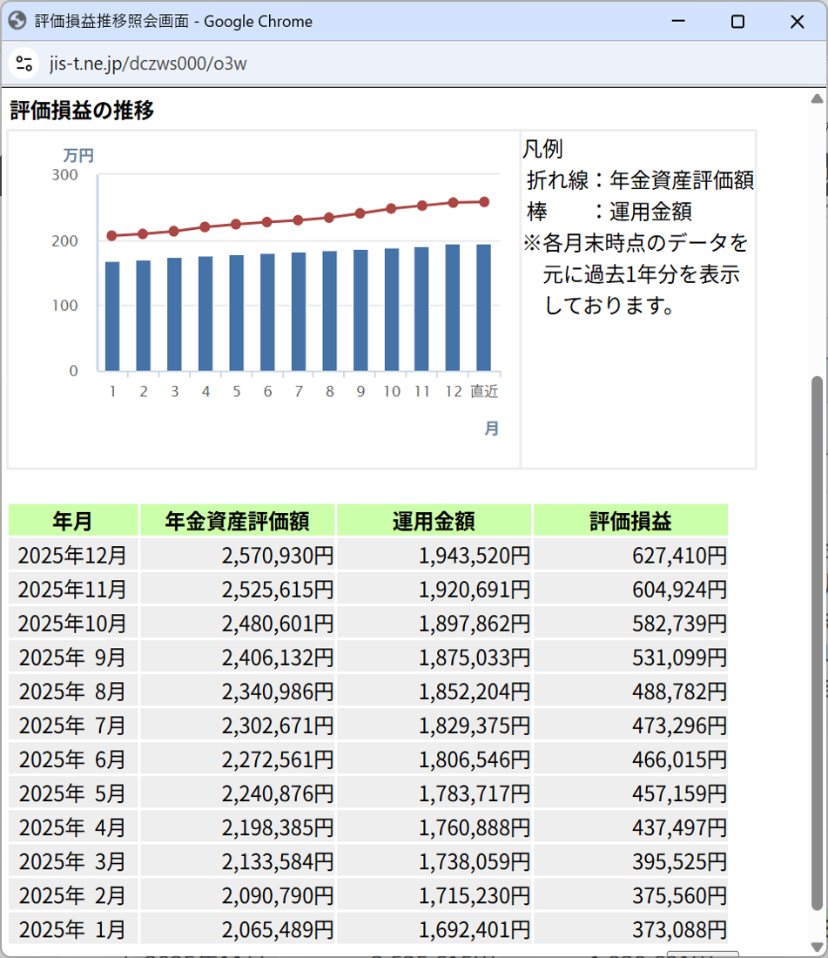
Task: Click the blue bar for month 1
Action: [112, 316]
